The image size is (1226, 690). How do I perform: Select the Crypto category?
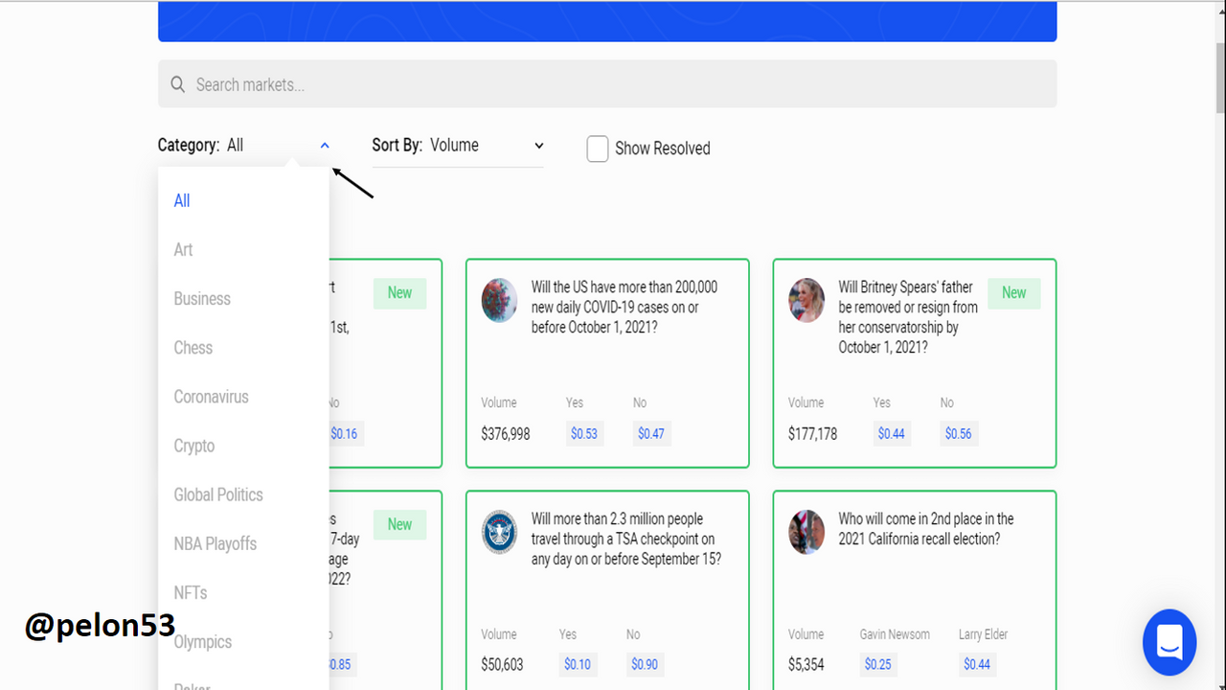click(x=194, y=446)
